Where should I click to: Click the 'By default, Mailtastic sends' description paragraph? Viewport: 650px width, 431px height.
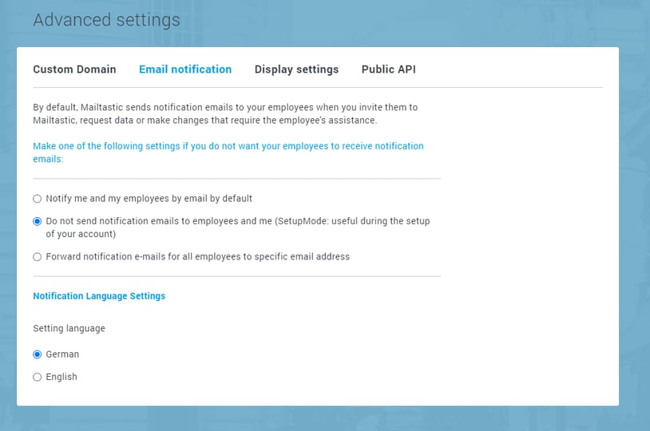pos(225,113)
